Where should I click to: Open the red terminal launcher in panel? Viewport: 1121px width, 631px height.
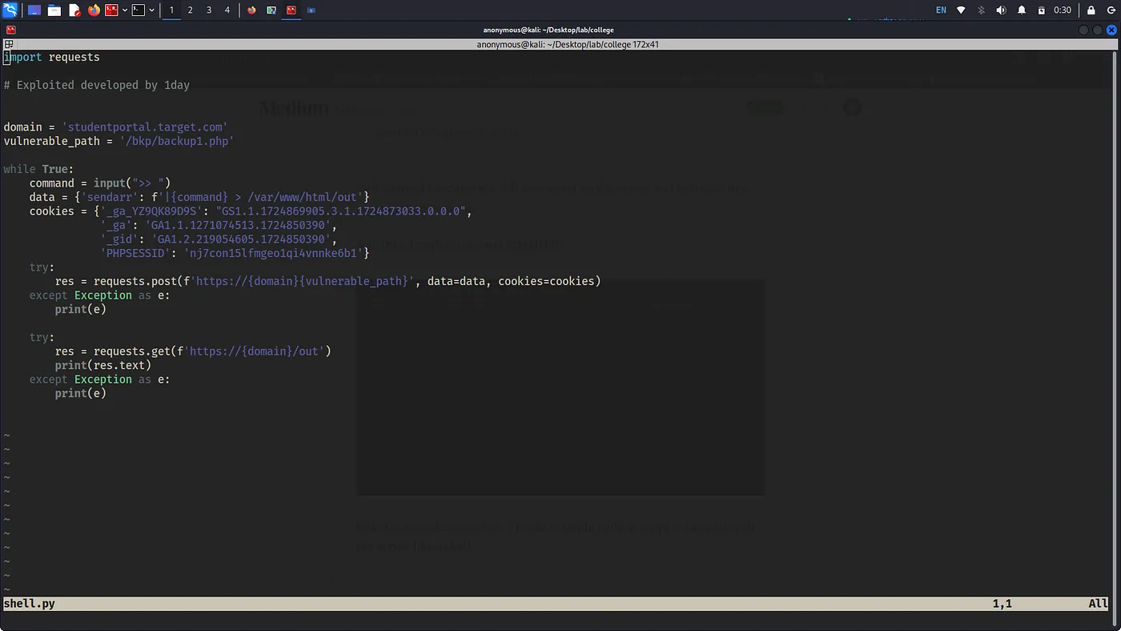point(112,10)
